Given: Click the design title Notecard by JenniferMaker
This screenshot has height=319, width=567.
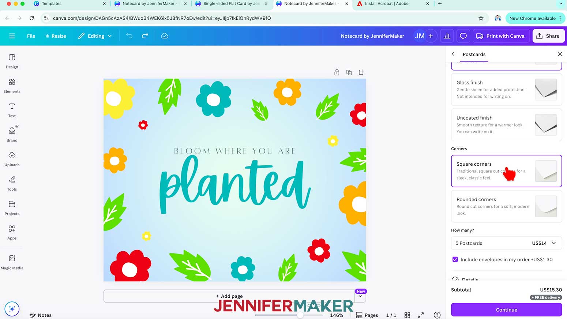Looking at the screenshot, I should [x=372, y=36].
